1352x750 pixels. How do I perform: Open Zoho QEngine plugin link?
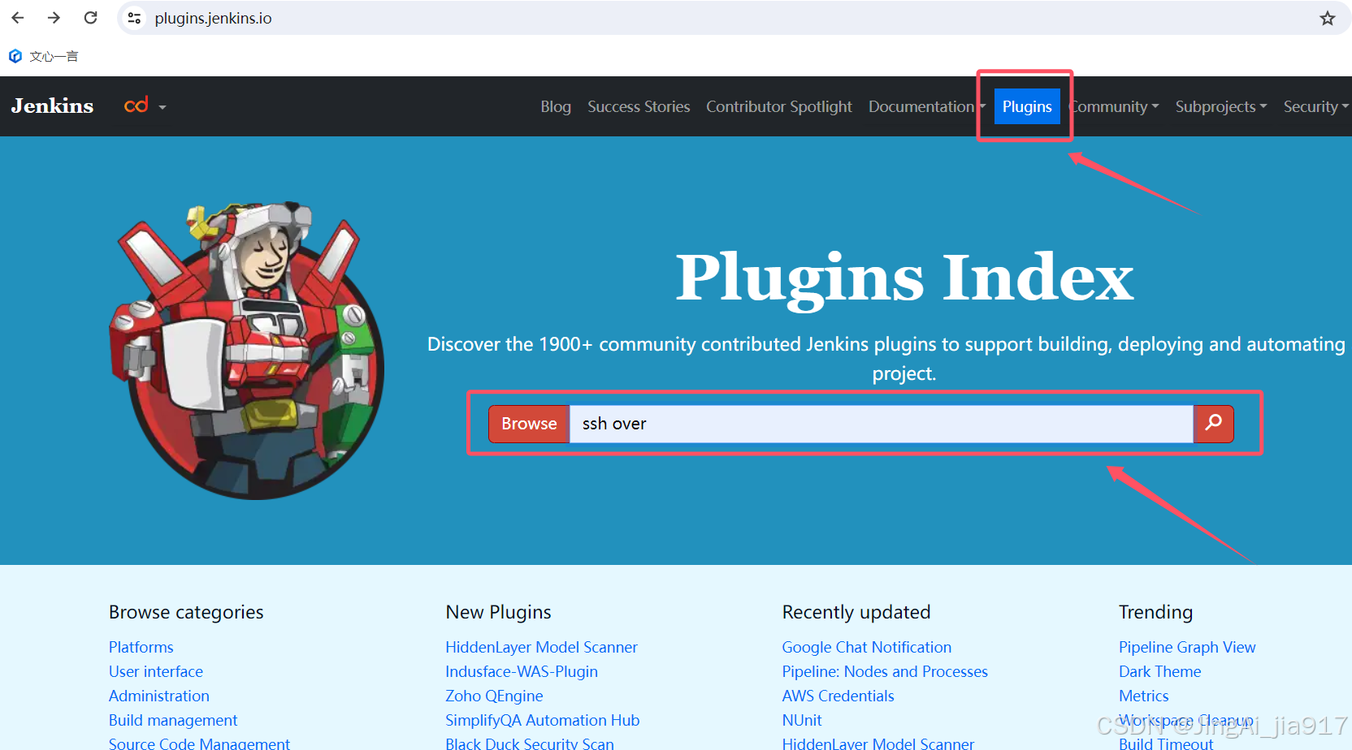pyautogui.click(x=494, y=696)
